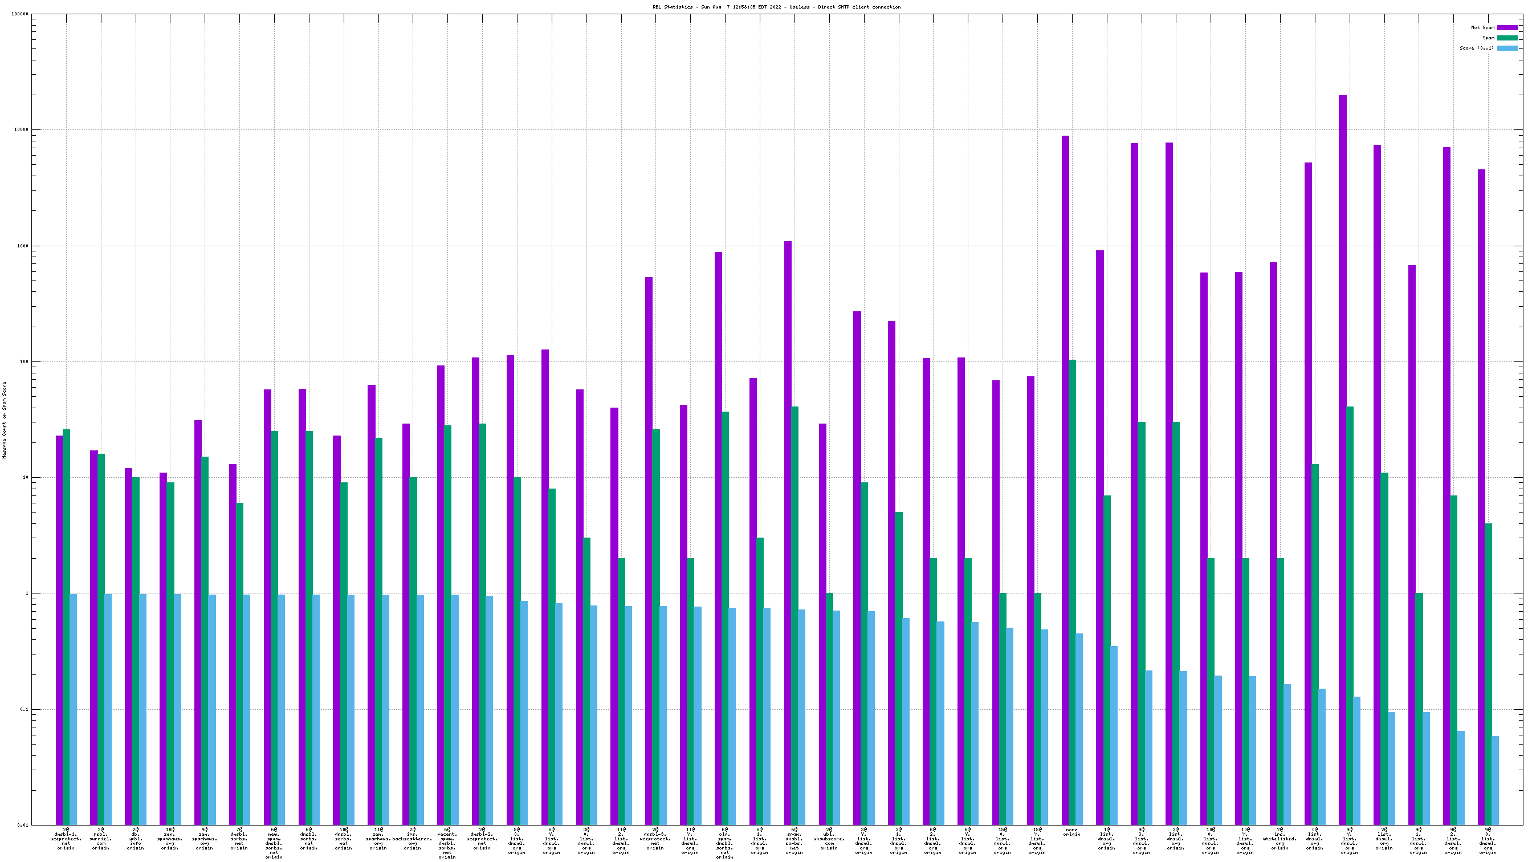Image resolution: width=1532 pixels, height=862 pixels.
Task: Click the RBL Statistics chart title
Action: pos(776,7)
